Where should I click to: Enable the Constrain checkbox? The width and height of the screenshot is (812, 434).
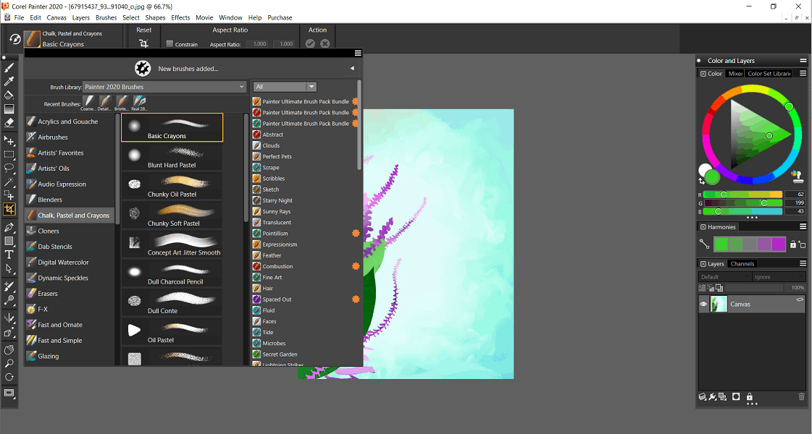pyautogui.click(x=169, y=44)
